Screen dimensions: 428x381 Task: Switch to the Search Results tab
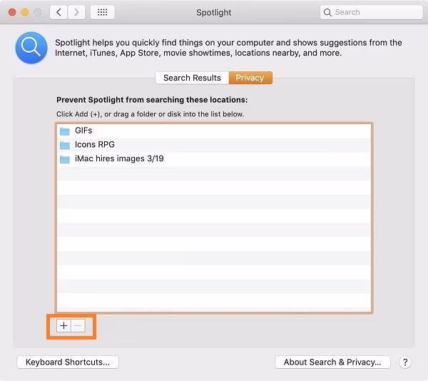(192, 78)
